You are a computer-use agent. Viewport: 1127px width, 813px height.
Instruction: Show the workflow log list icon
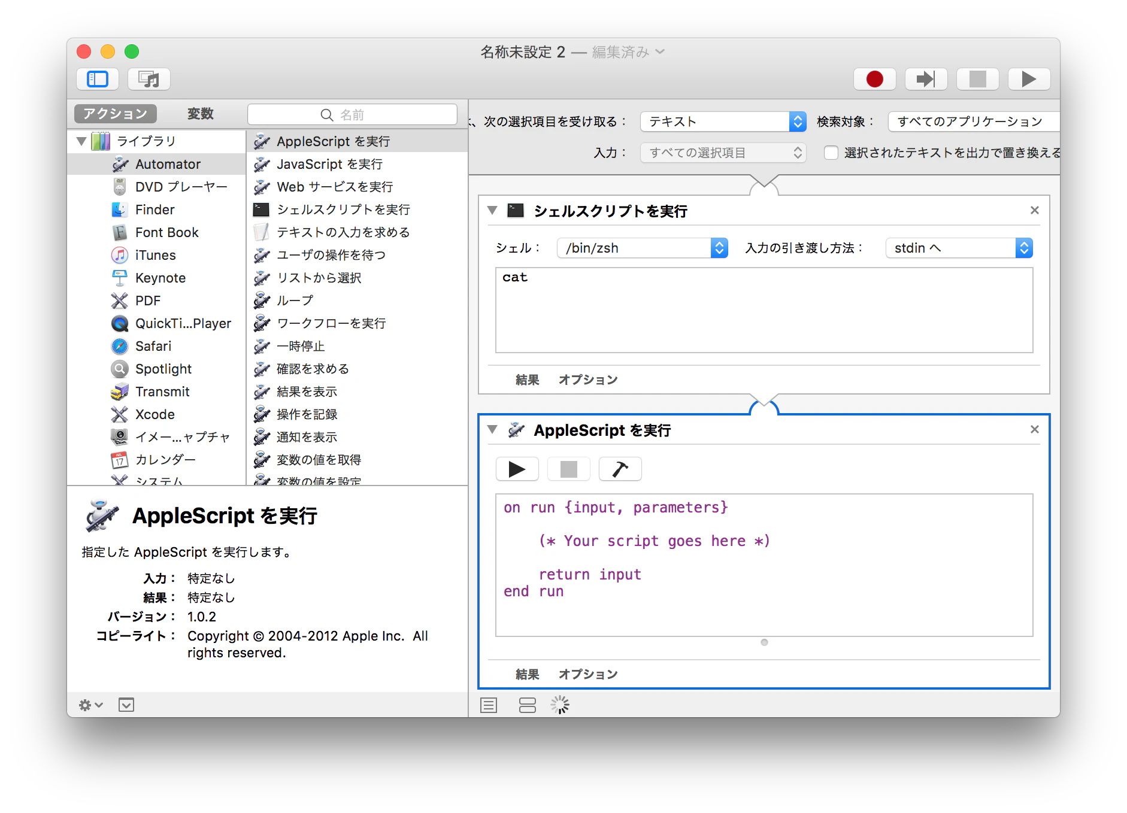click(x=489, y=705)
